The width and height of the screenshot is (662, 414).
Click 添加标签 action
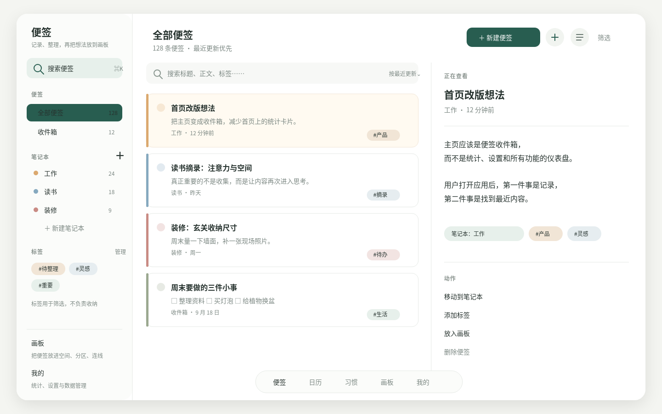click(x=457, y=315)
